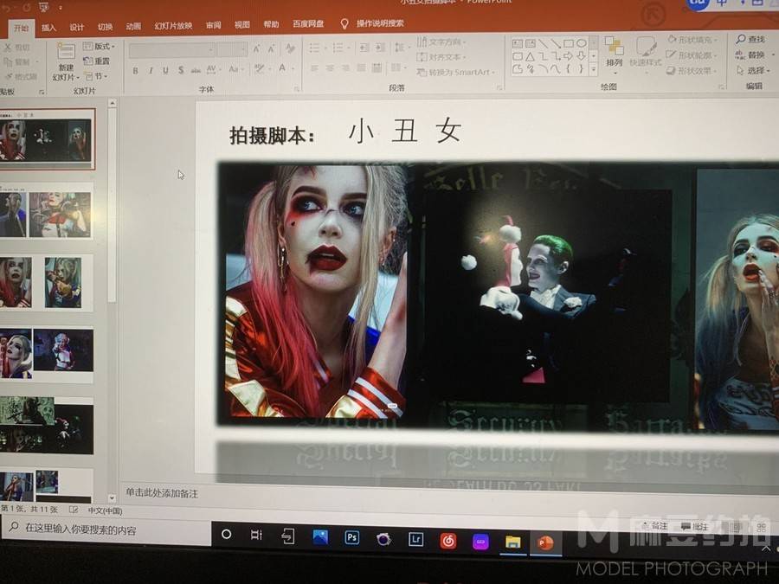Click the language indicator 中文(中国)

[106, 510]
